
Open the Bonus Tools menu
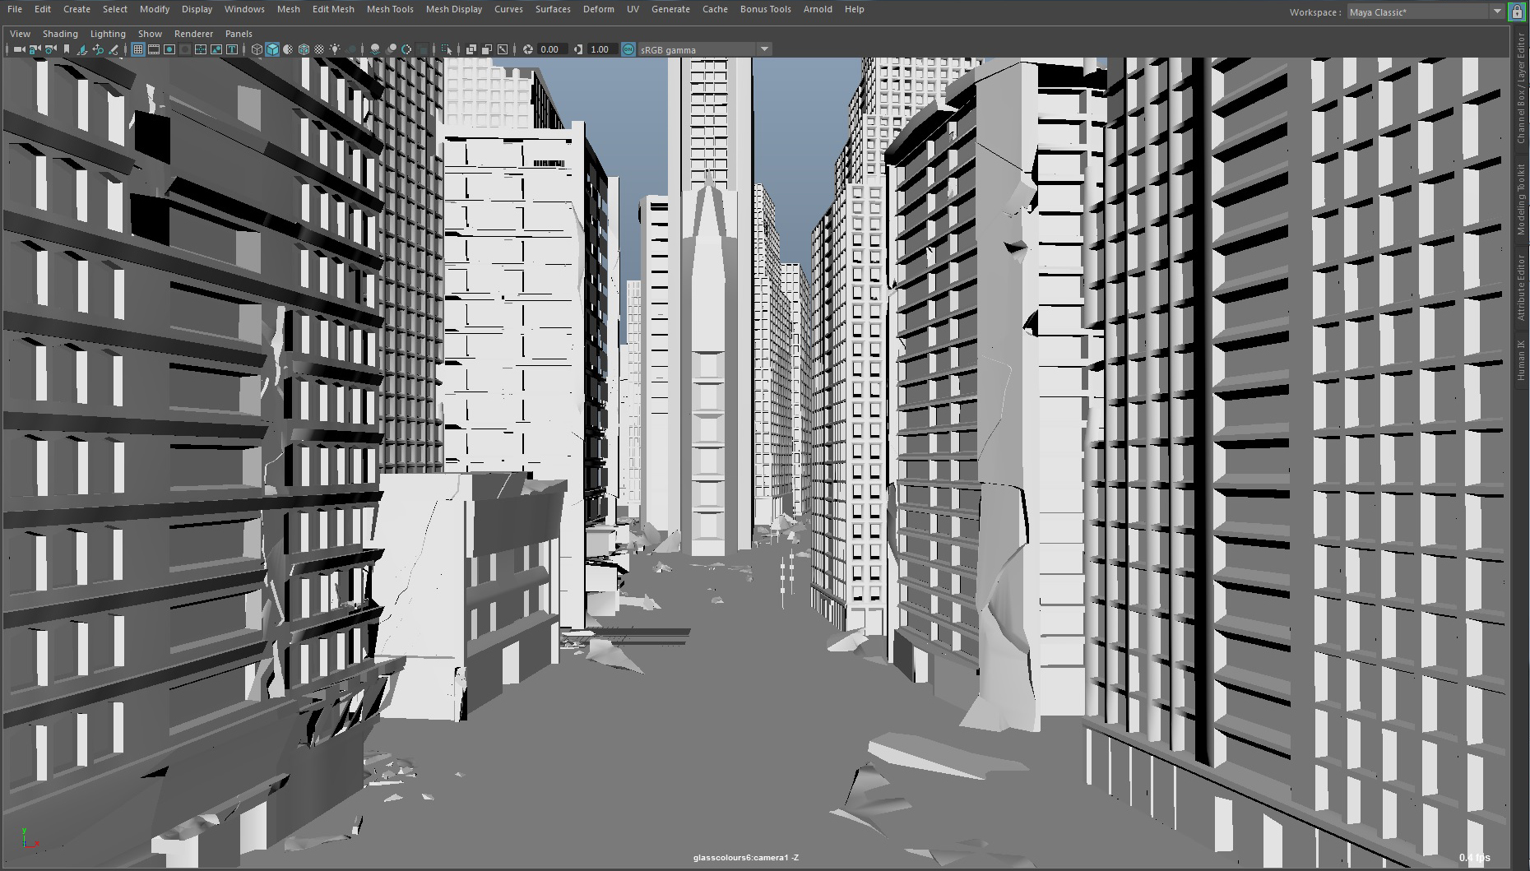[765, 9]
